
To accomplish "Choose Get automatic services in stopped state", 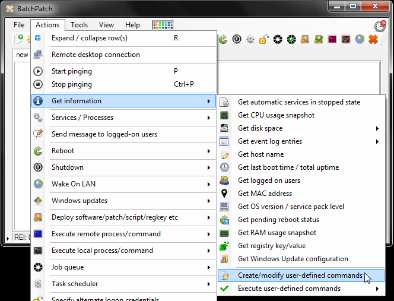I will click(x=301, y=102).
